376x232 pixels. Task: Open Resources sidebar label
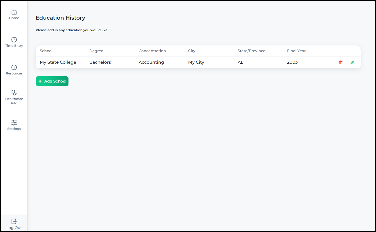point(14,73)
